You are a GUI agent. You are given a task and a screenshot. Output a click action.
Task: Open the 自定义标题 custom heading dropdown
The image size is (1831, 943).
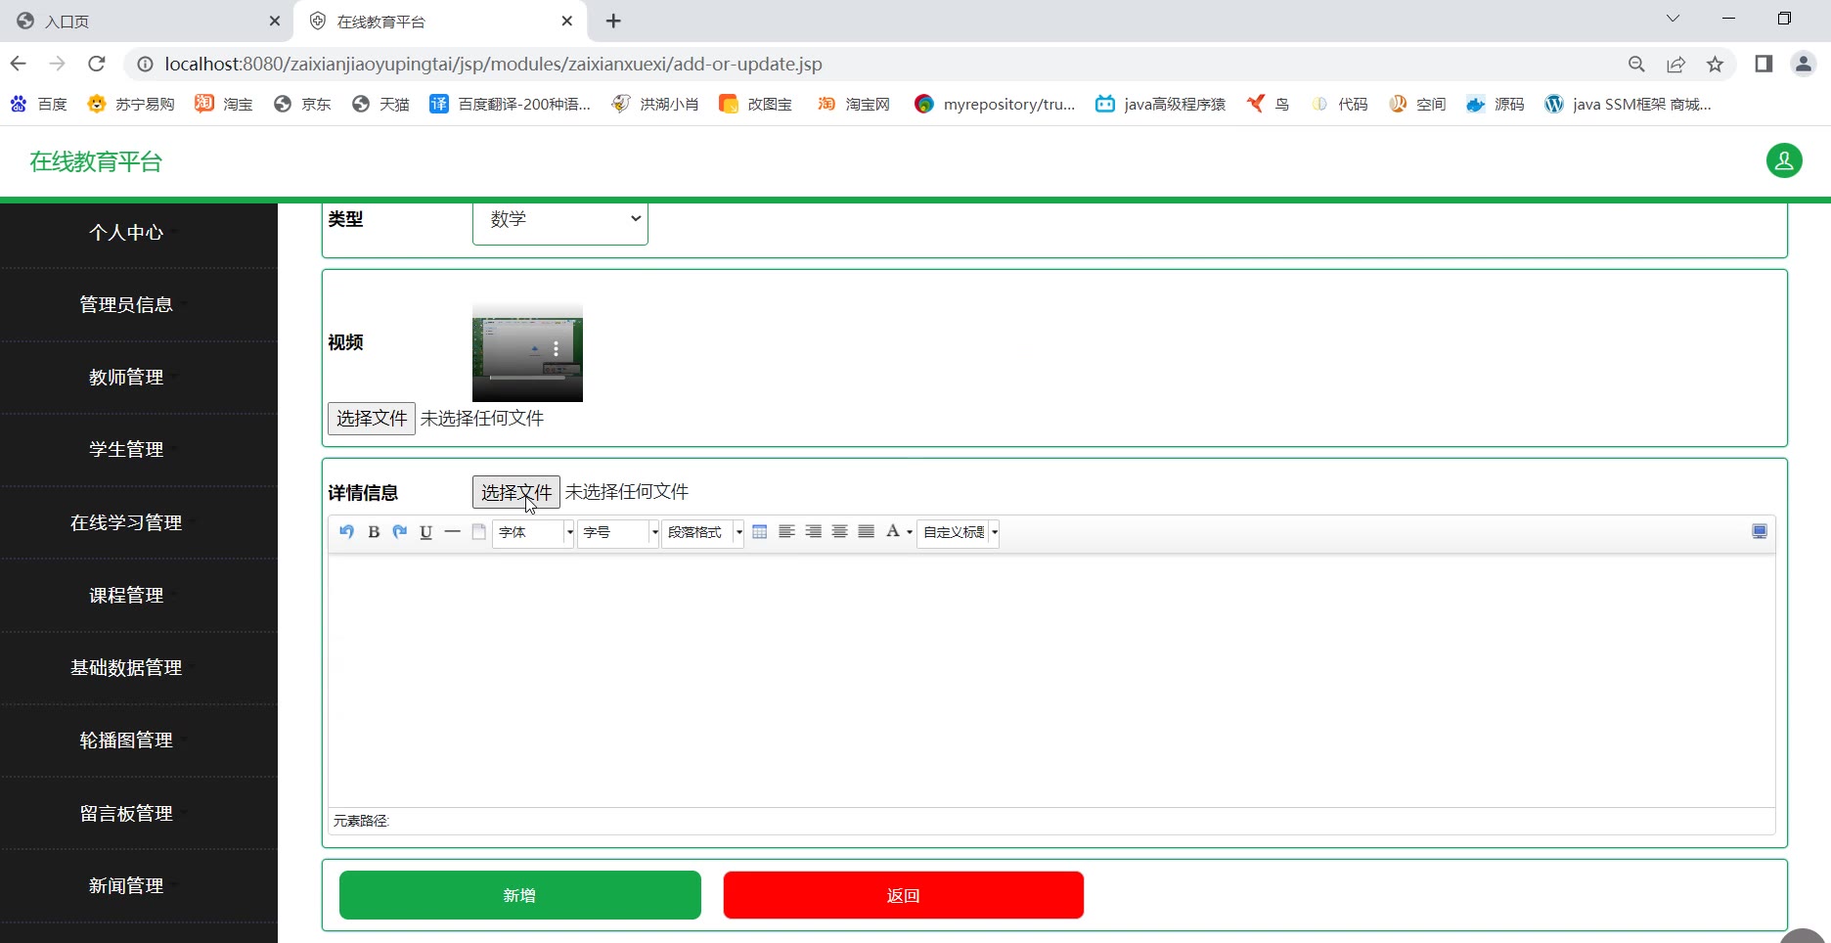coord(959,532)
